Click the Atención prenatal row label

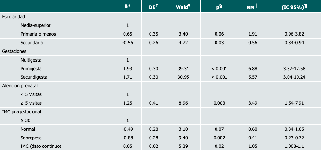tap(19, 86)
